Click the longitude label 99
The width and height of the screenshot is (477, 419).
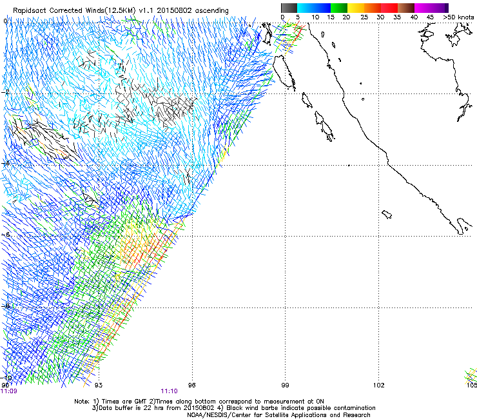pos(285,385)
